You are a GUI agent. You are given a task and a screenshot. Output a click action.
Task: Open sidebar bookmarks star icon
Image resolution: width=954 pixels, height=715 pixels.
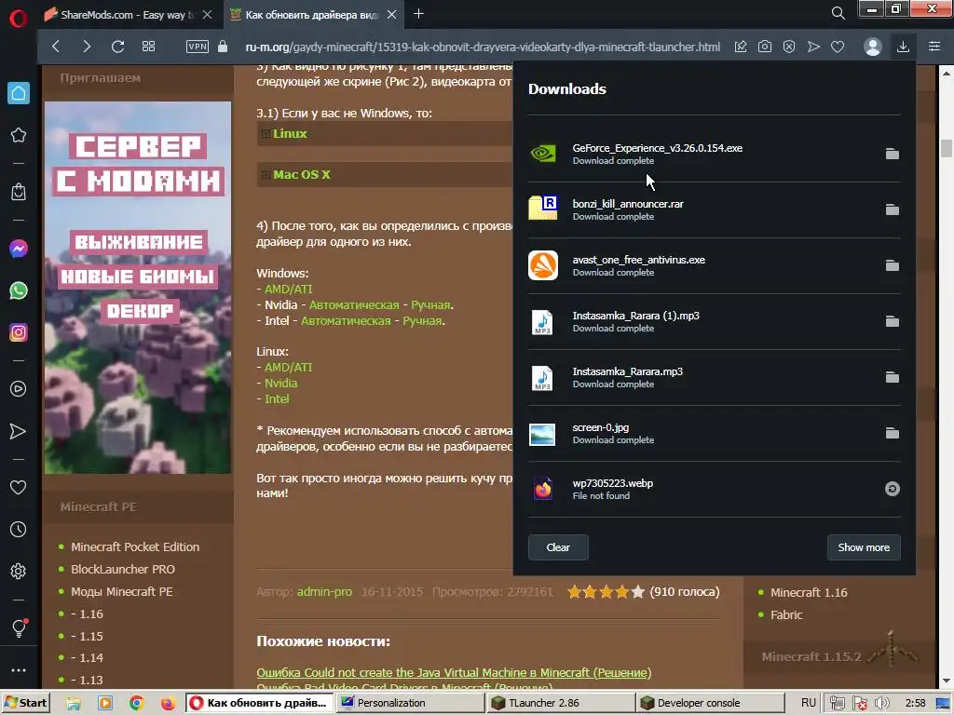point(19,135)
